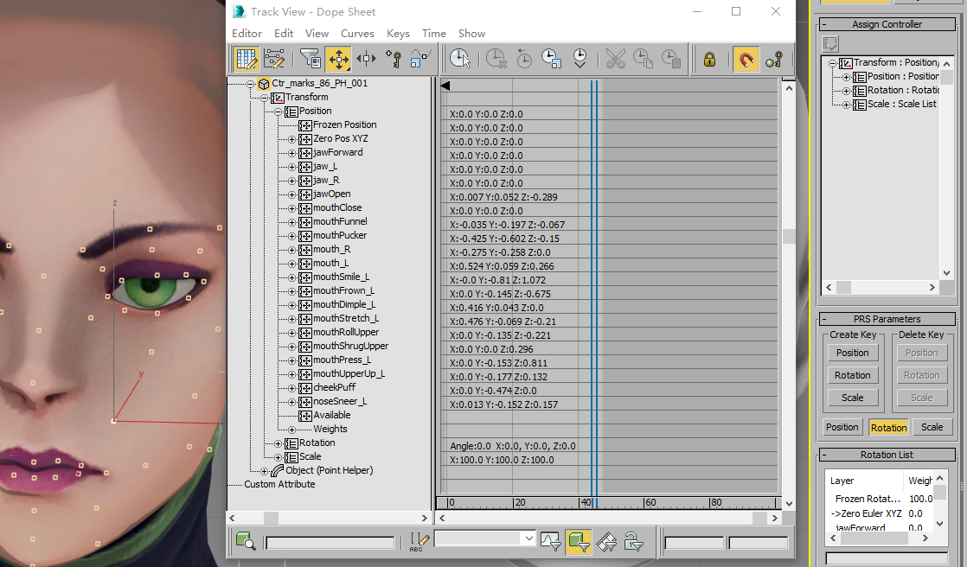Screen dimensions: 967x567
Task: Toggle the Filter Unlocked Attributes icon
Action: click(x=634, y=542)
